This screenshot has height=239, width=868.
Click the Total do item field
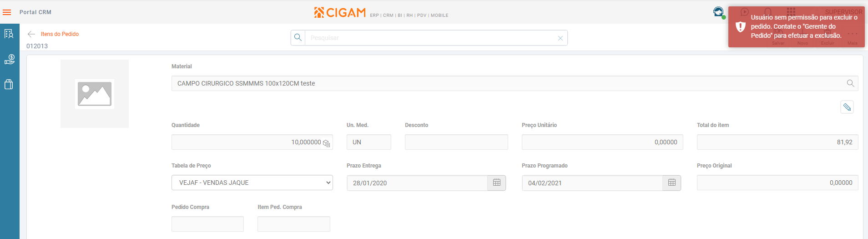[x=777, y=142]
